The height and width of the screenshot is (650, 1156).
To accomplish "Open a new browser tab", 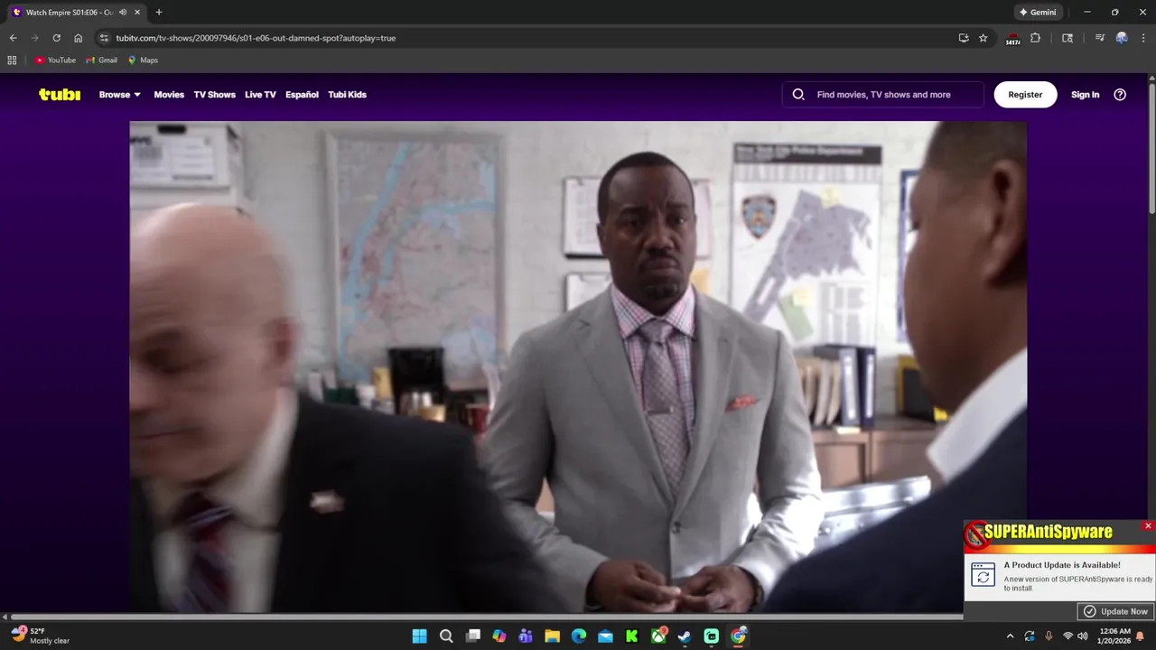I will (159, 13).
